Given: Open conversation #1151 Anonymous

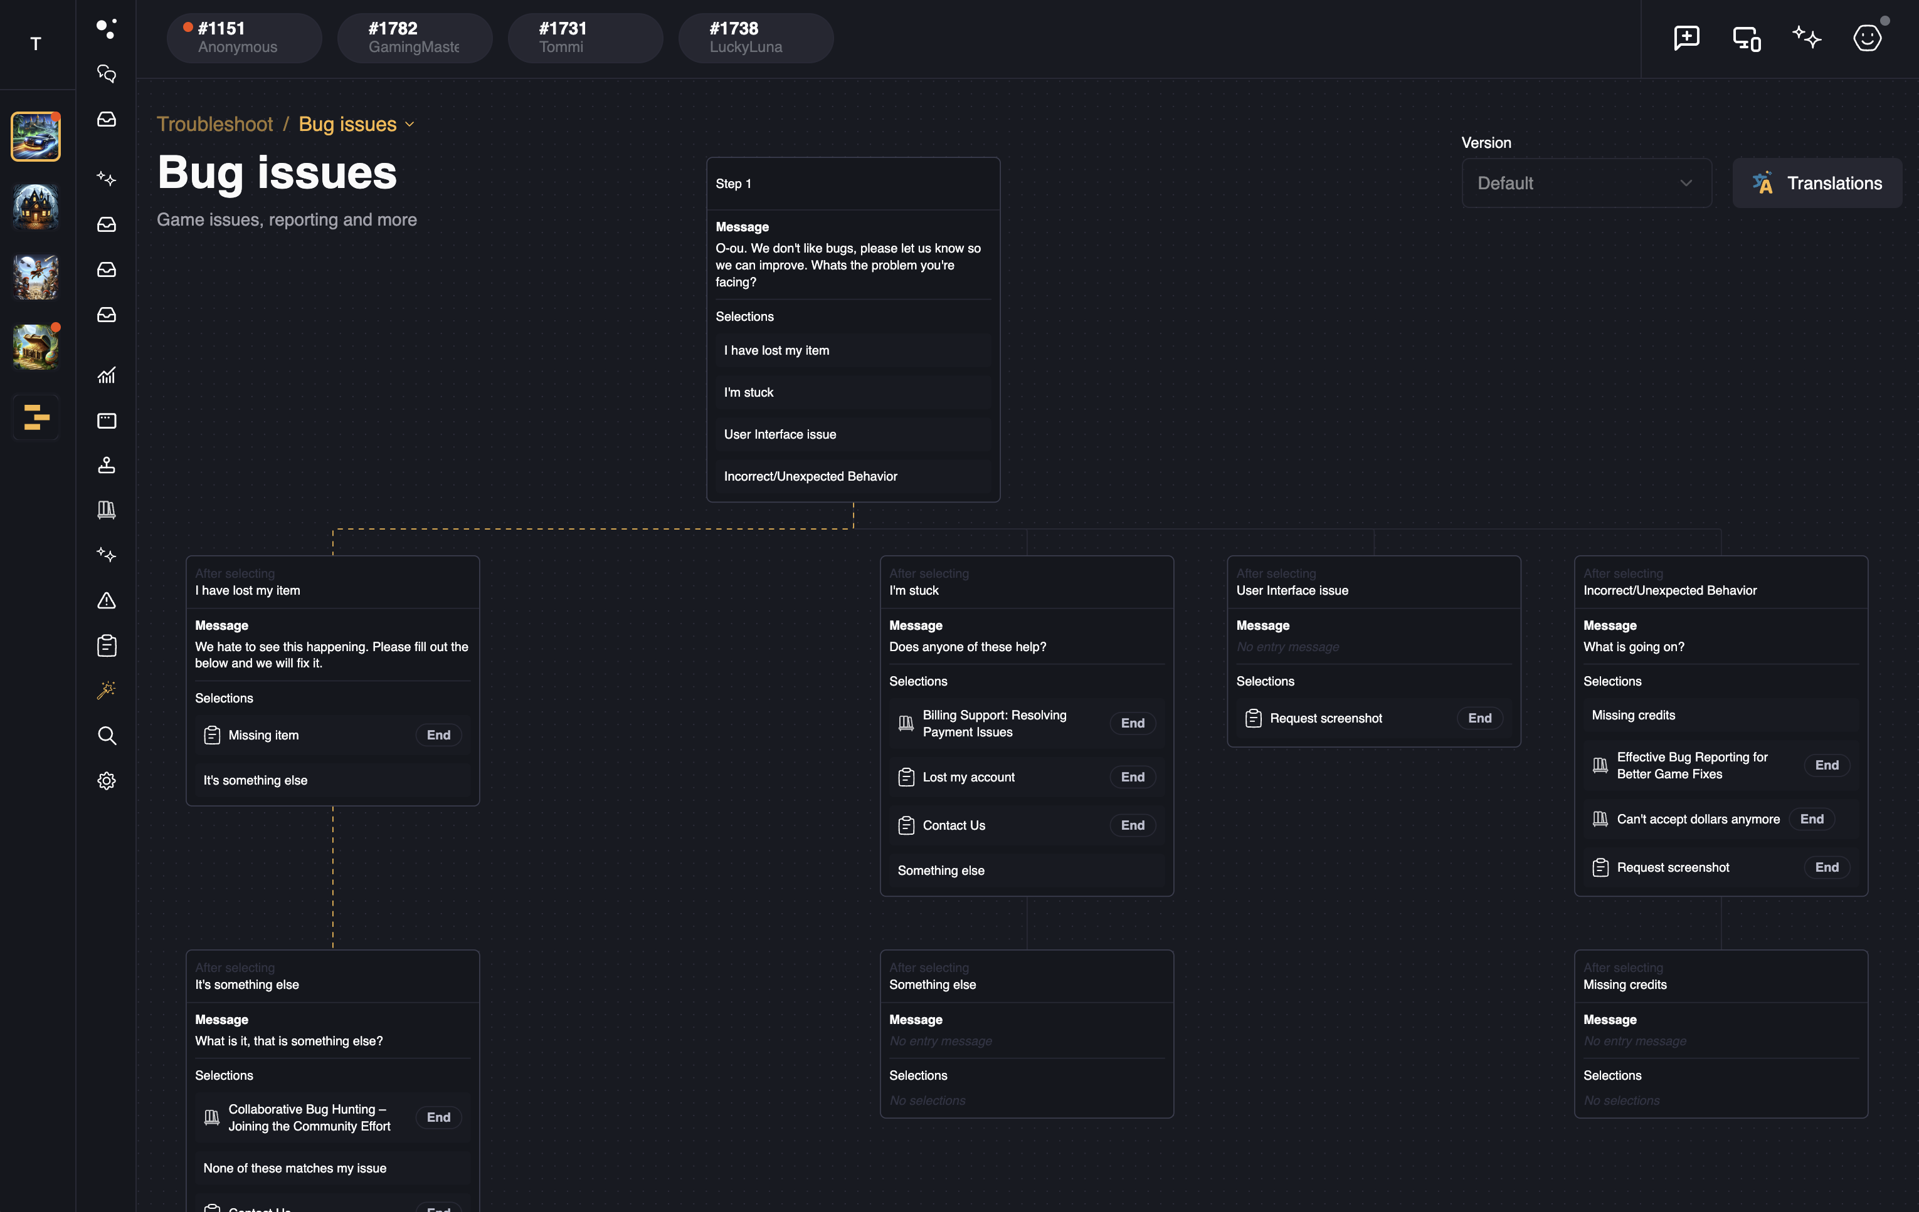Looking at the screenshot, I should pyautogui.click(x=244, y=38).
